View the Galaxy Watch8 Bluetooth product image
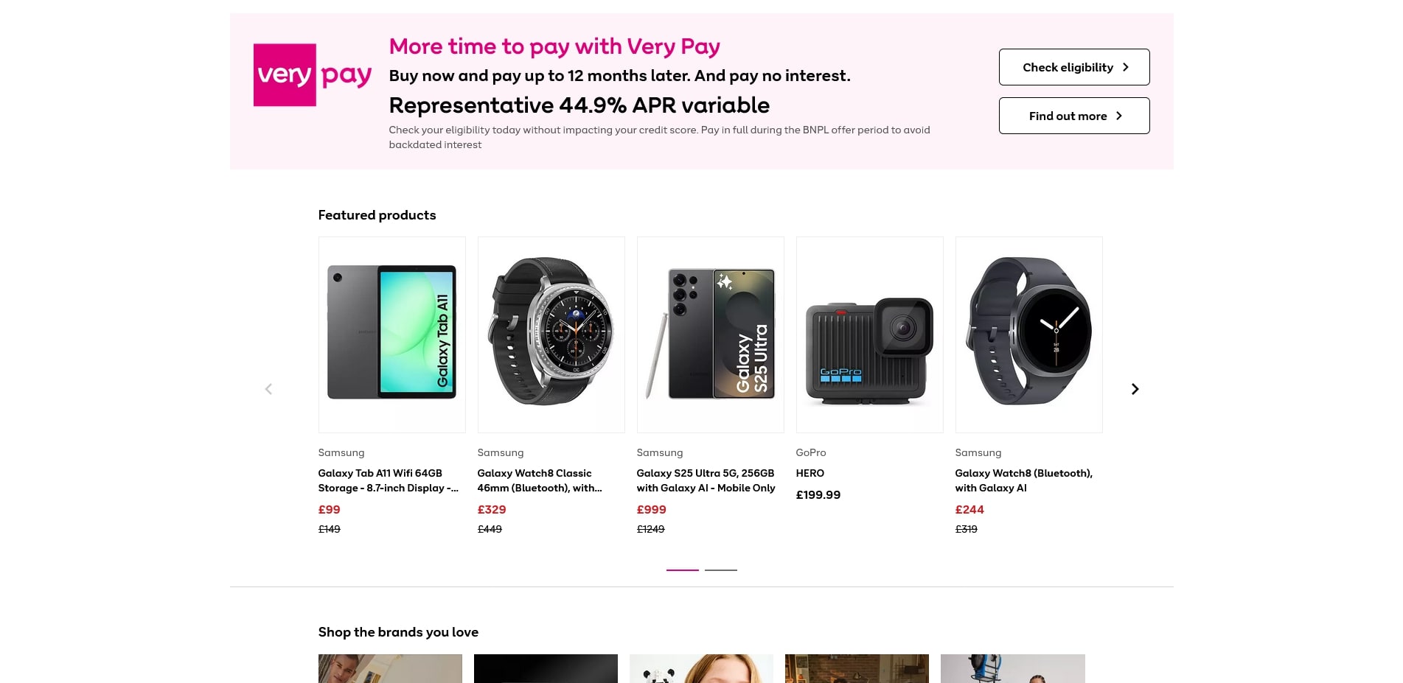1403x683 pixels. [x=1028, y=335]
